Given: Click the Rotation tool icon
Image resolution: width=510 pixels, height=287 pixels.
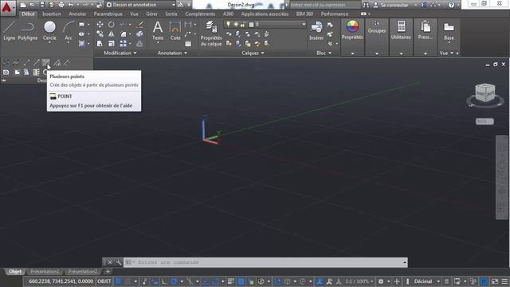Looking at the screenshot, I should click(x=112, y=25).
